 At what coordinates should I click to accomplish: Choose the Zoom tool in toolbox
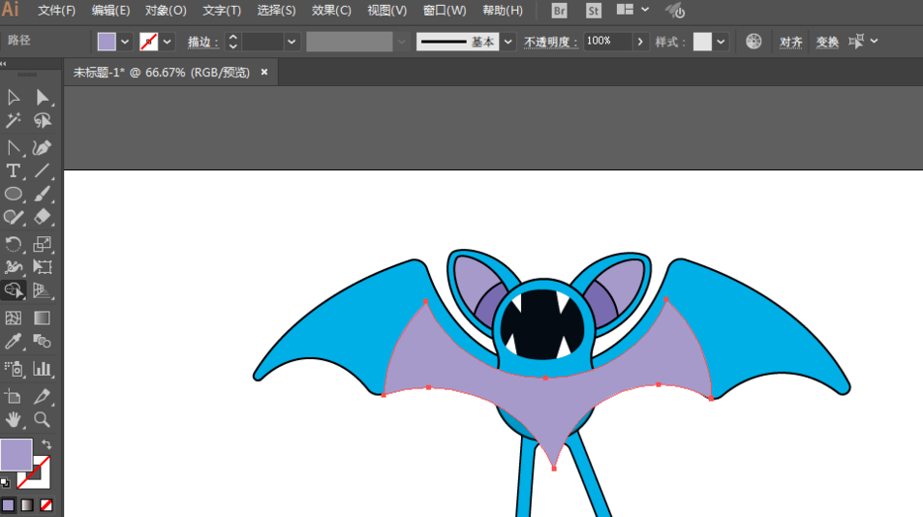point(43,419)
